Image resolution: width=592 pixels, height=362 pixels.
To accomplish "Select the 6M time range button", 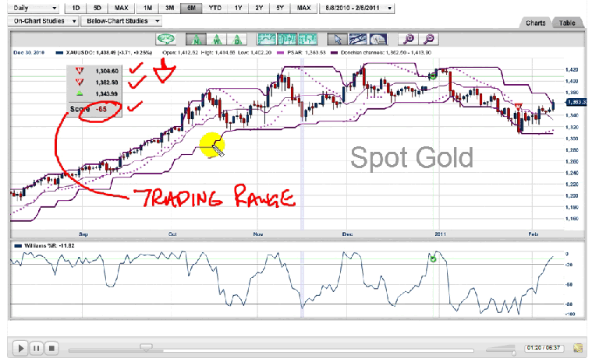I will [191, 8].
